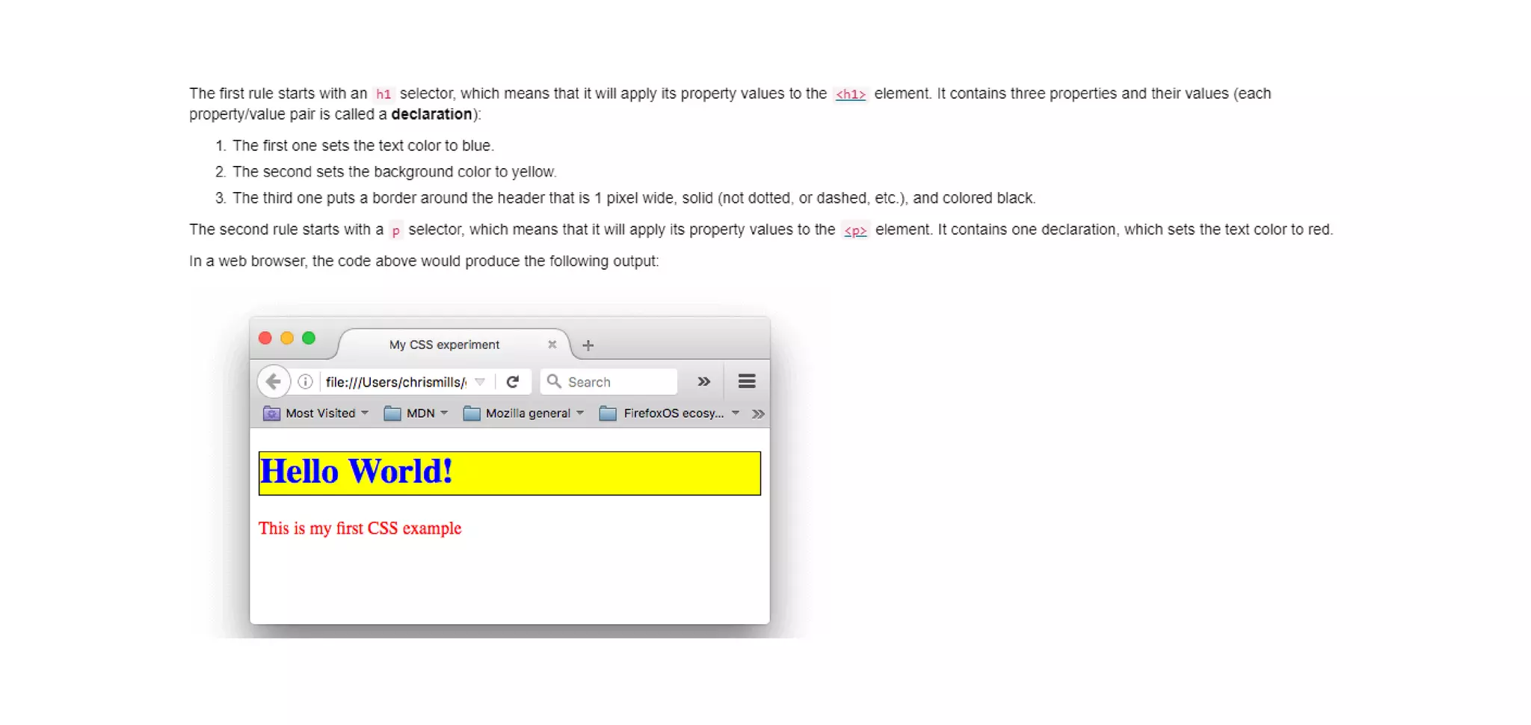Click the file:///Users/chrismills URL field
1531x725 pixels.
[x=396, y=382]
